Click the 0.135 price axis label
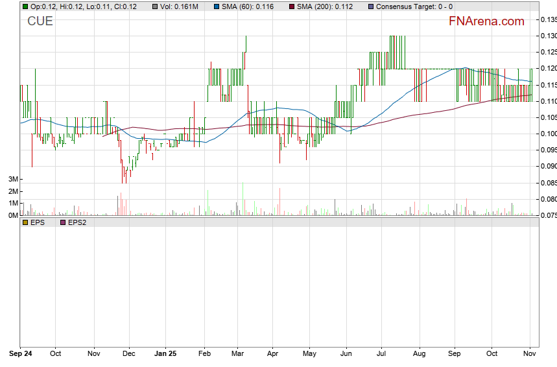This screenshot has width=557, height=367. (548, 19)
